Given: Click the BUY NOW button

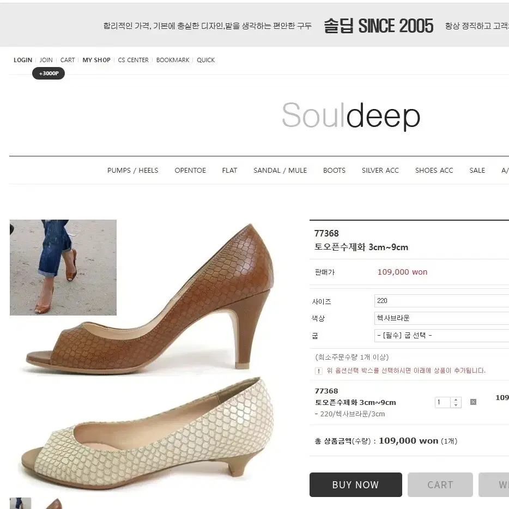Looking at the screenshot, I should coord(356,484).
